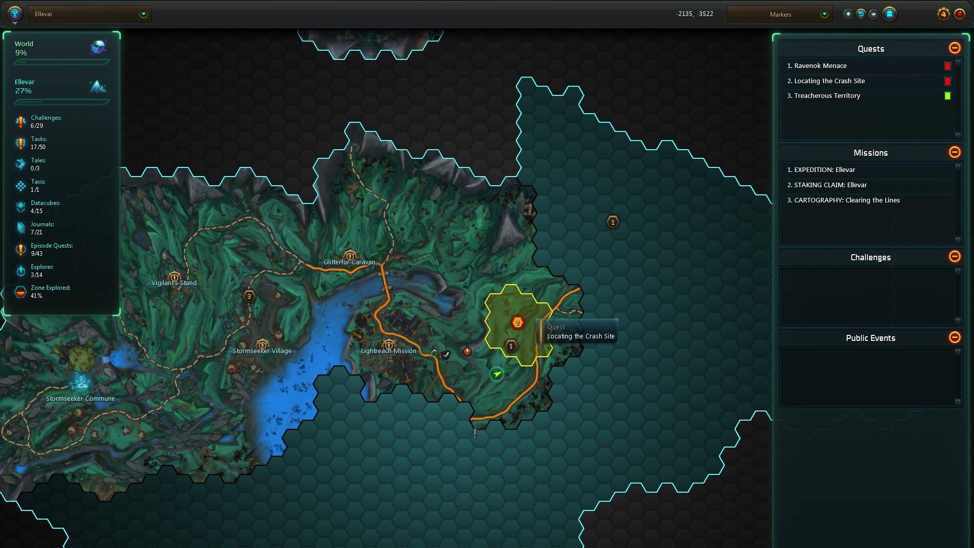Click the red swatch beside Locating the Crash Site

(x=947, y=81)
